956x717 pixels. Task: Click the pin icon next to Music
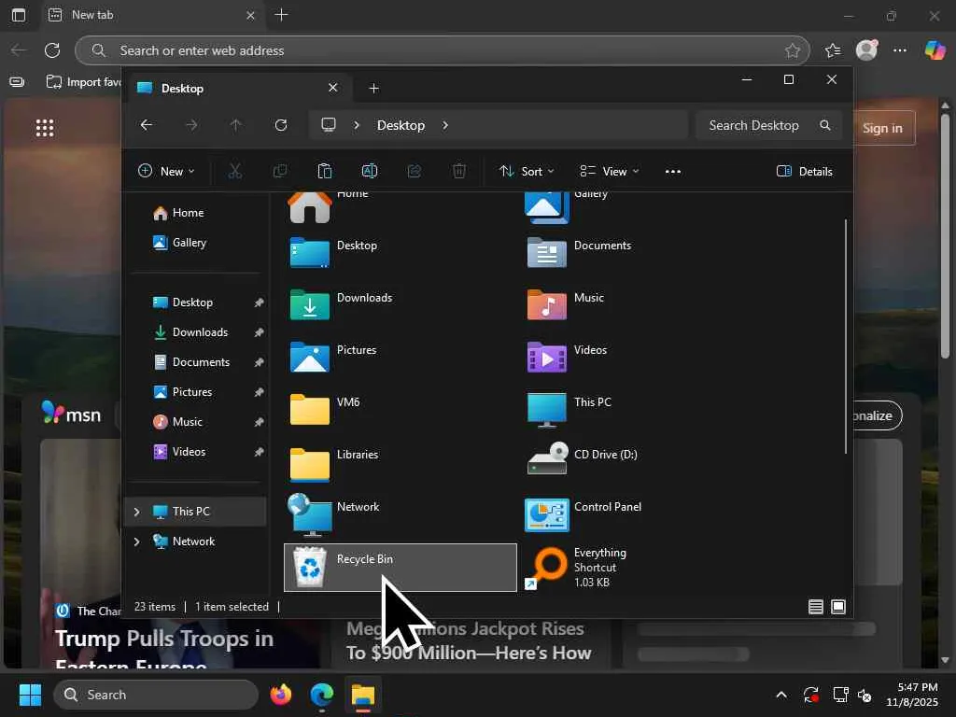259,422
